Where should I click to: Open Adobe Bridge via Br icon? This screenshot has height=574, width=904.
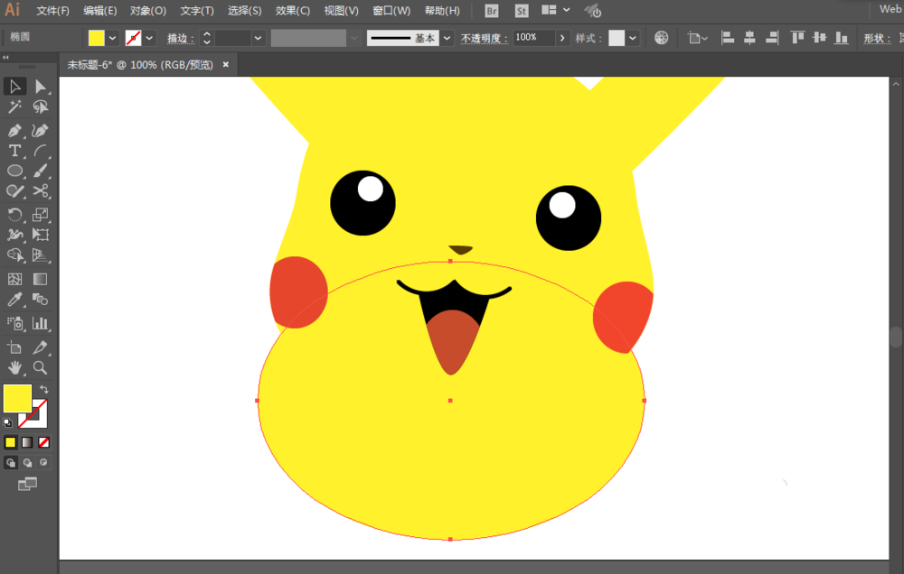tap(492, 11)
